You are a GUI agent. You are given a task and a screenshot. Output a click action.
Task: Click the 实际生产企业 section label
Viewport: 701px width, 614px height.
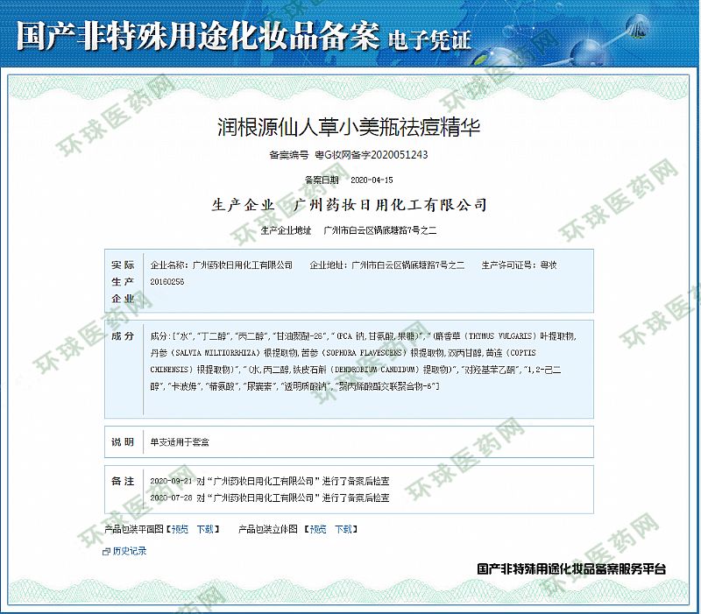pos(123,281)
